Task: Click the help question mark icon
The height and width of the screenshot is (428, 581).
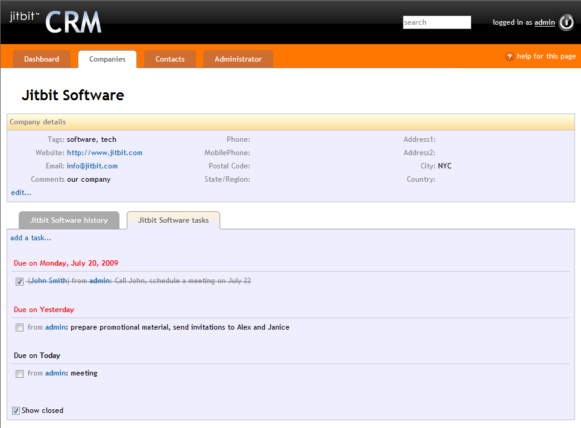Action: click(510, 57)
